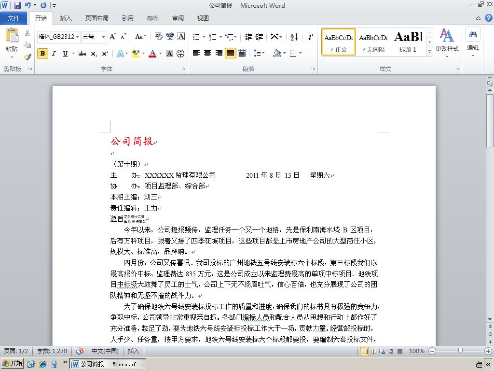Switch to Web Layout view

pos(382,351)
